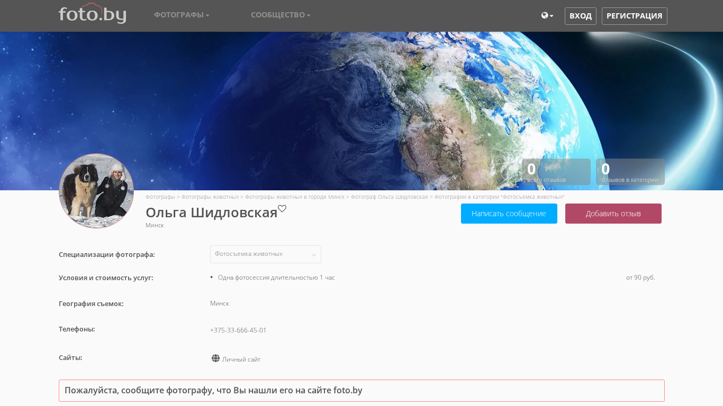Open Фотографы животных в городе Минск breadcrumb
This screenshot has width=723, height=406.
(295, 197)
